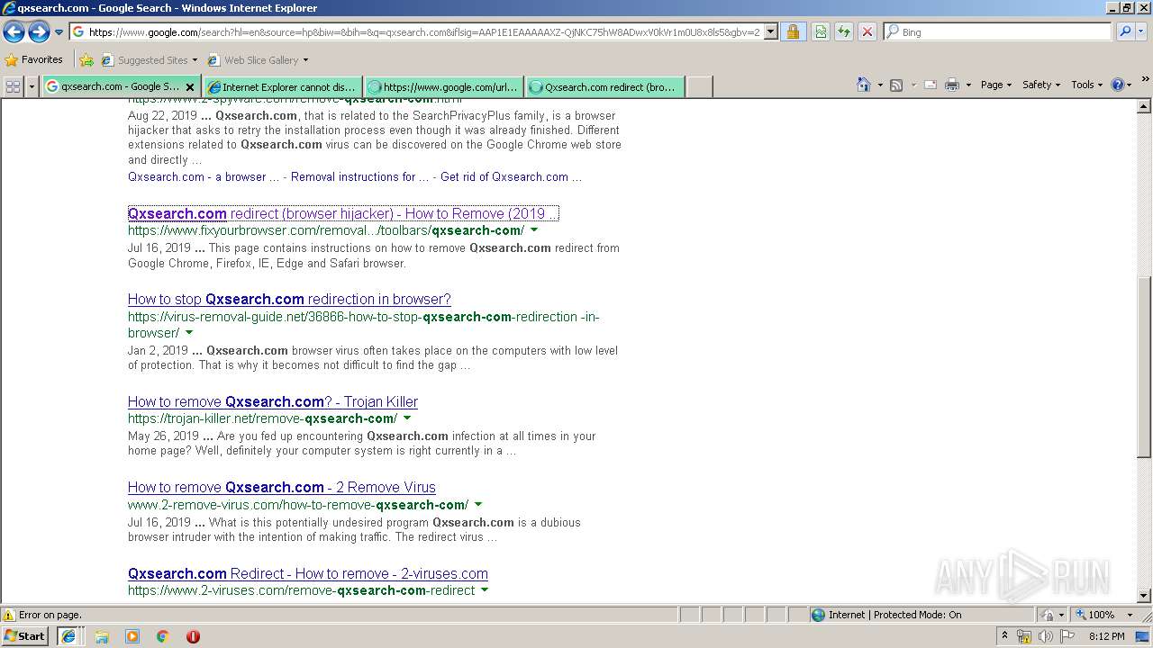Viewport: 1153px width, 648px height.
Task: Open 'Qxsearch.com Redirect - 2-viruses.com' result
Action: click(308, 573)
